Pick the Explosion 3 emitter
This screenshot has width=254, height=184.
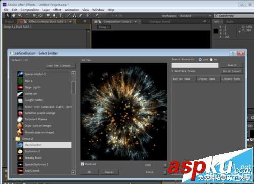click(x=44, y=151)
